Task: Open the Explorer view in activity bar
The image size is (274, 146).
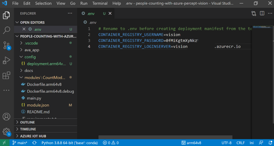Action: pos(6,15)
